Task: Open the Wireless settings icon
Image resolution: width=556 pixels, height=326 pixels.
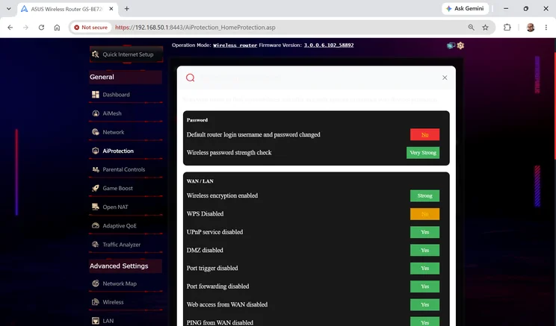Action: click(x=96, y=302)
